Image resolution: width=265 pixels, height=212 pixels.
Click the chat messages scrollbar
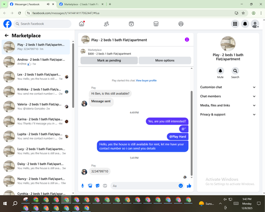click(192, 133)
